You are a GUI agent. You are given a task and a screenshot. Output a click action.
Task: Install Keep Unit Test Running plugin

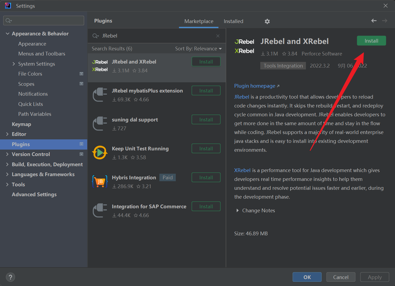pyautogui.click(x=206, y=148)
